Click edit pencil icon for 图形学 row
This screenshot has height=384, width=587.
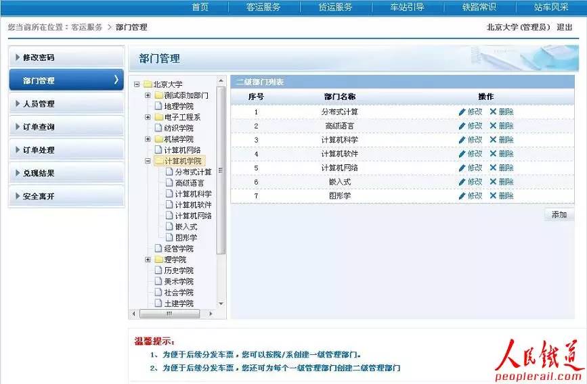(x=462, y=196)
